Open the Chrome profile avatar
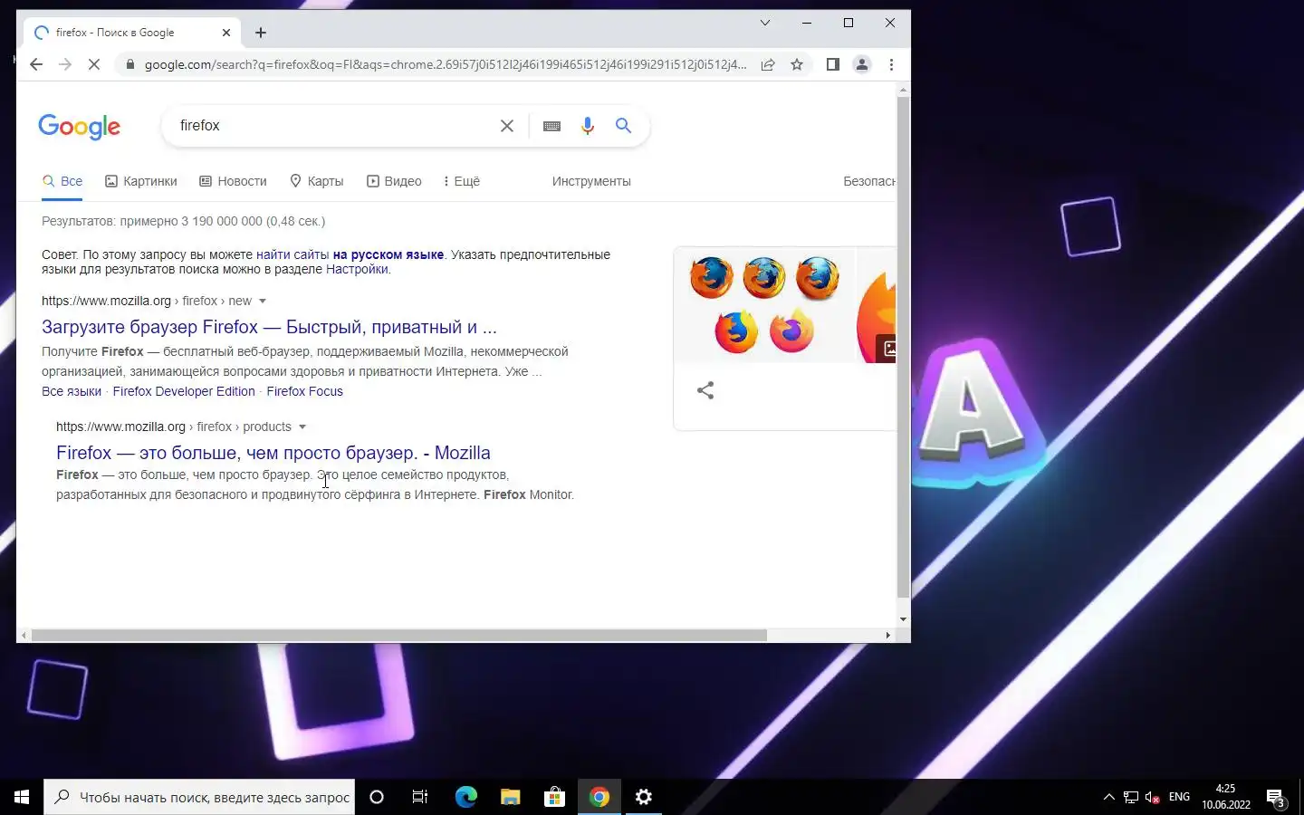The width and height of the screenshot is (1304, 815). (x=862, y=64)
